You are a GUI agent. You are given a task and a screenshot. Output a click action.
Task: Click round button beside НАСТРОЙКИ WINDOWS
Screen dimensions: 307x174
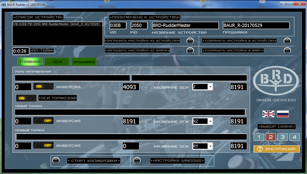click(x=137, y=161)
